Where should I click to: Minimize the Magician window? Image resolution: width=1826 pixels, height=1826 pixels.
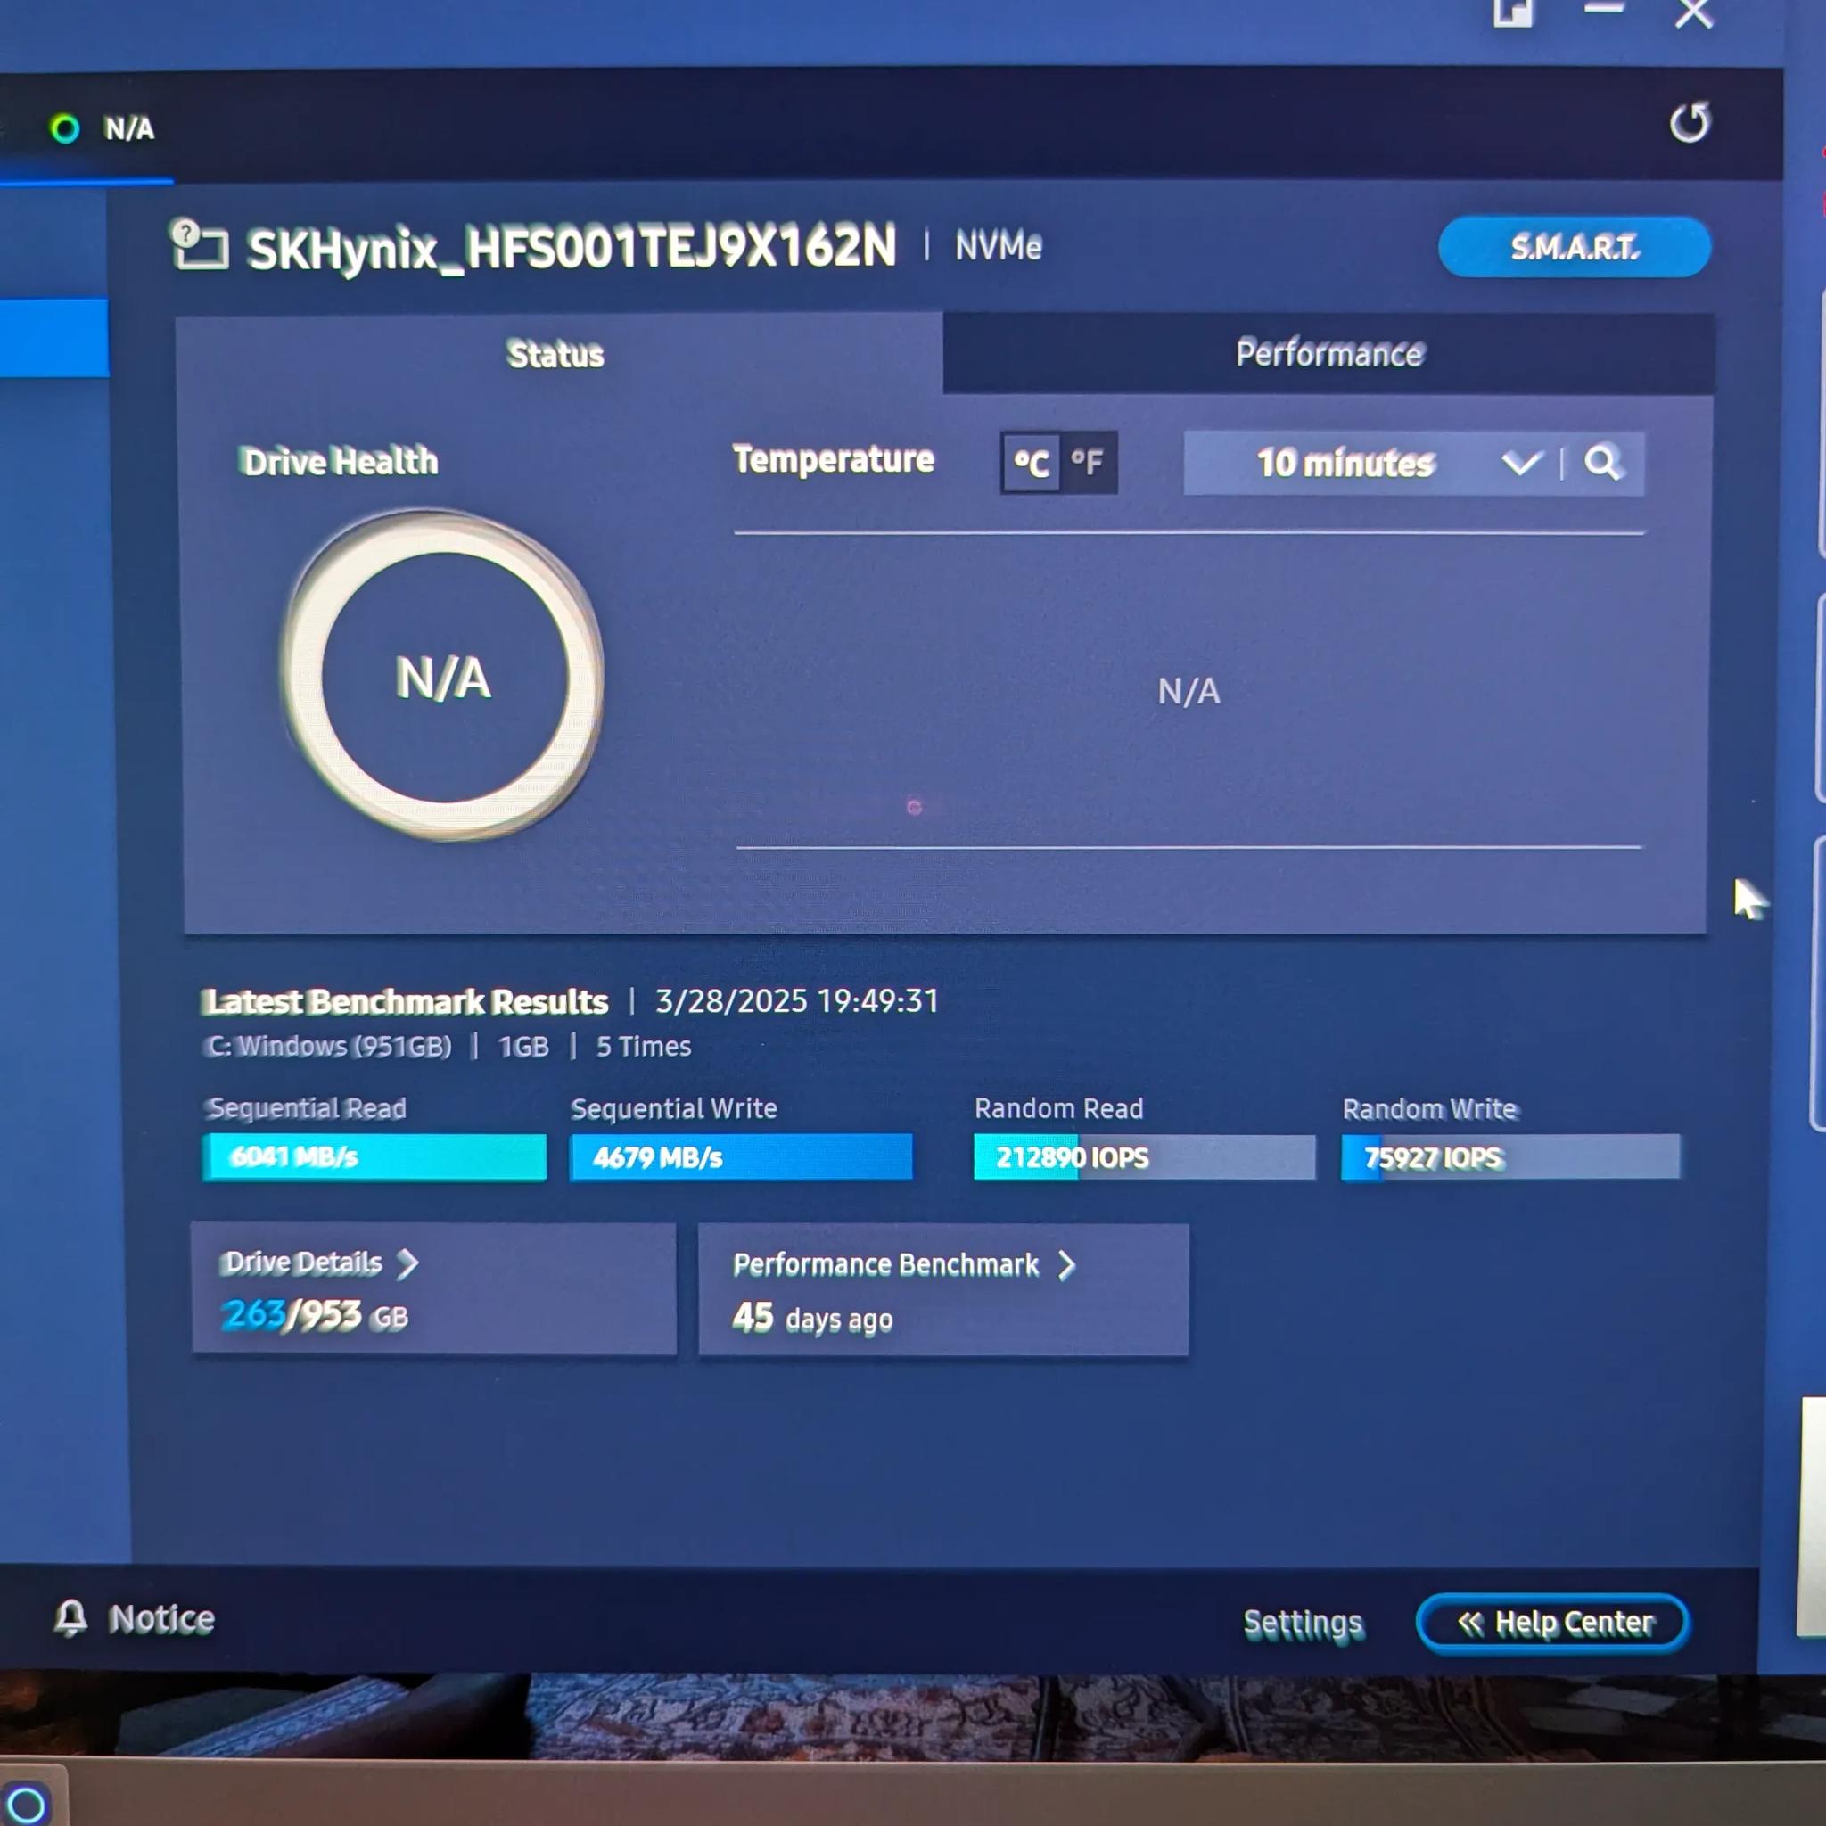(1604, 10)
